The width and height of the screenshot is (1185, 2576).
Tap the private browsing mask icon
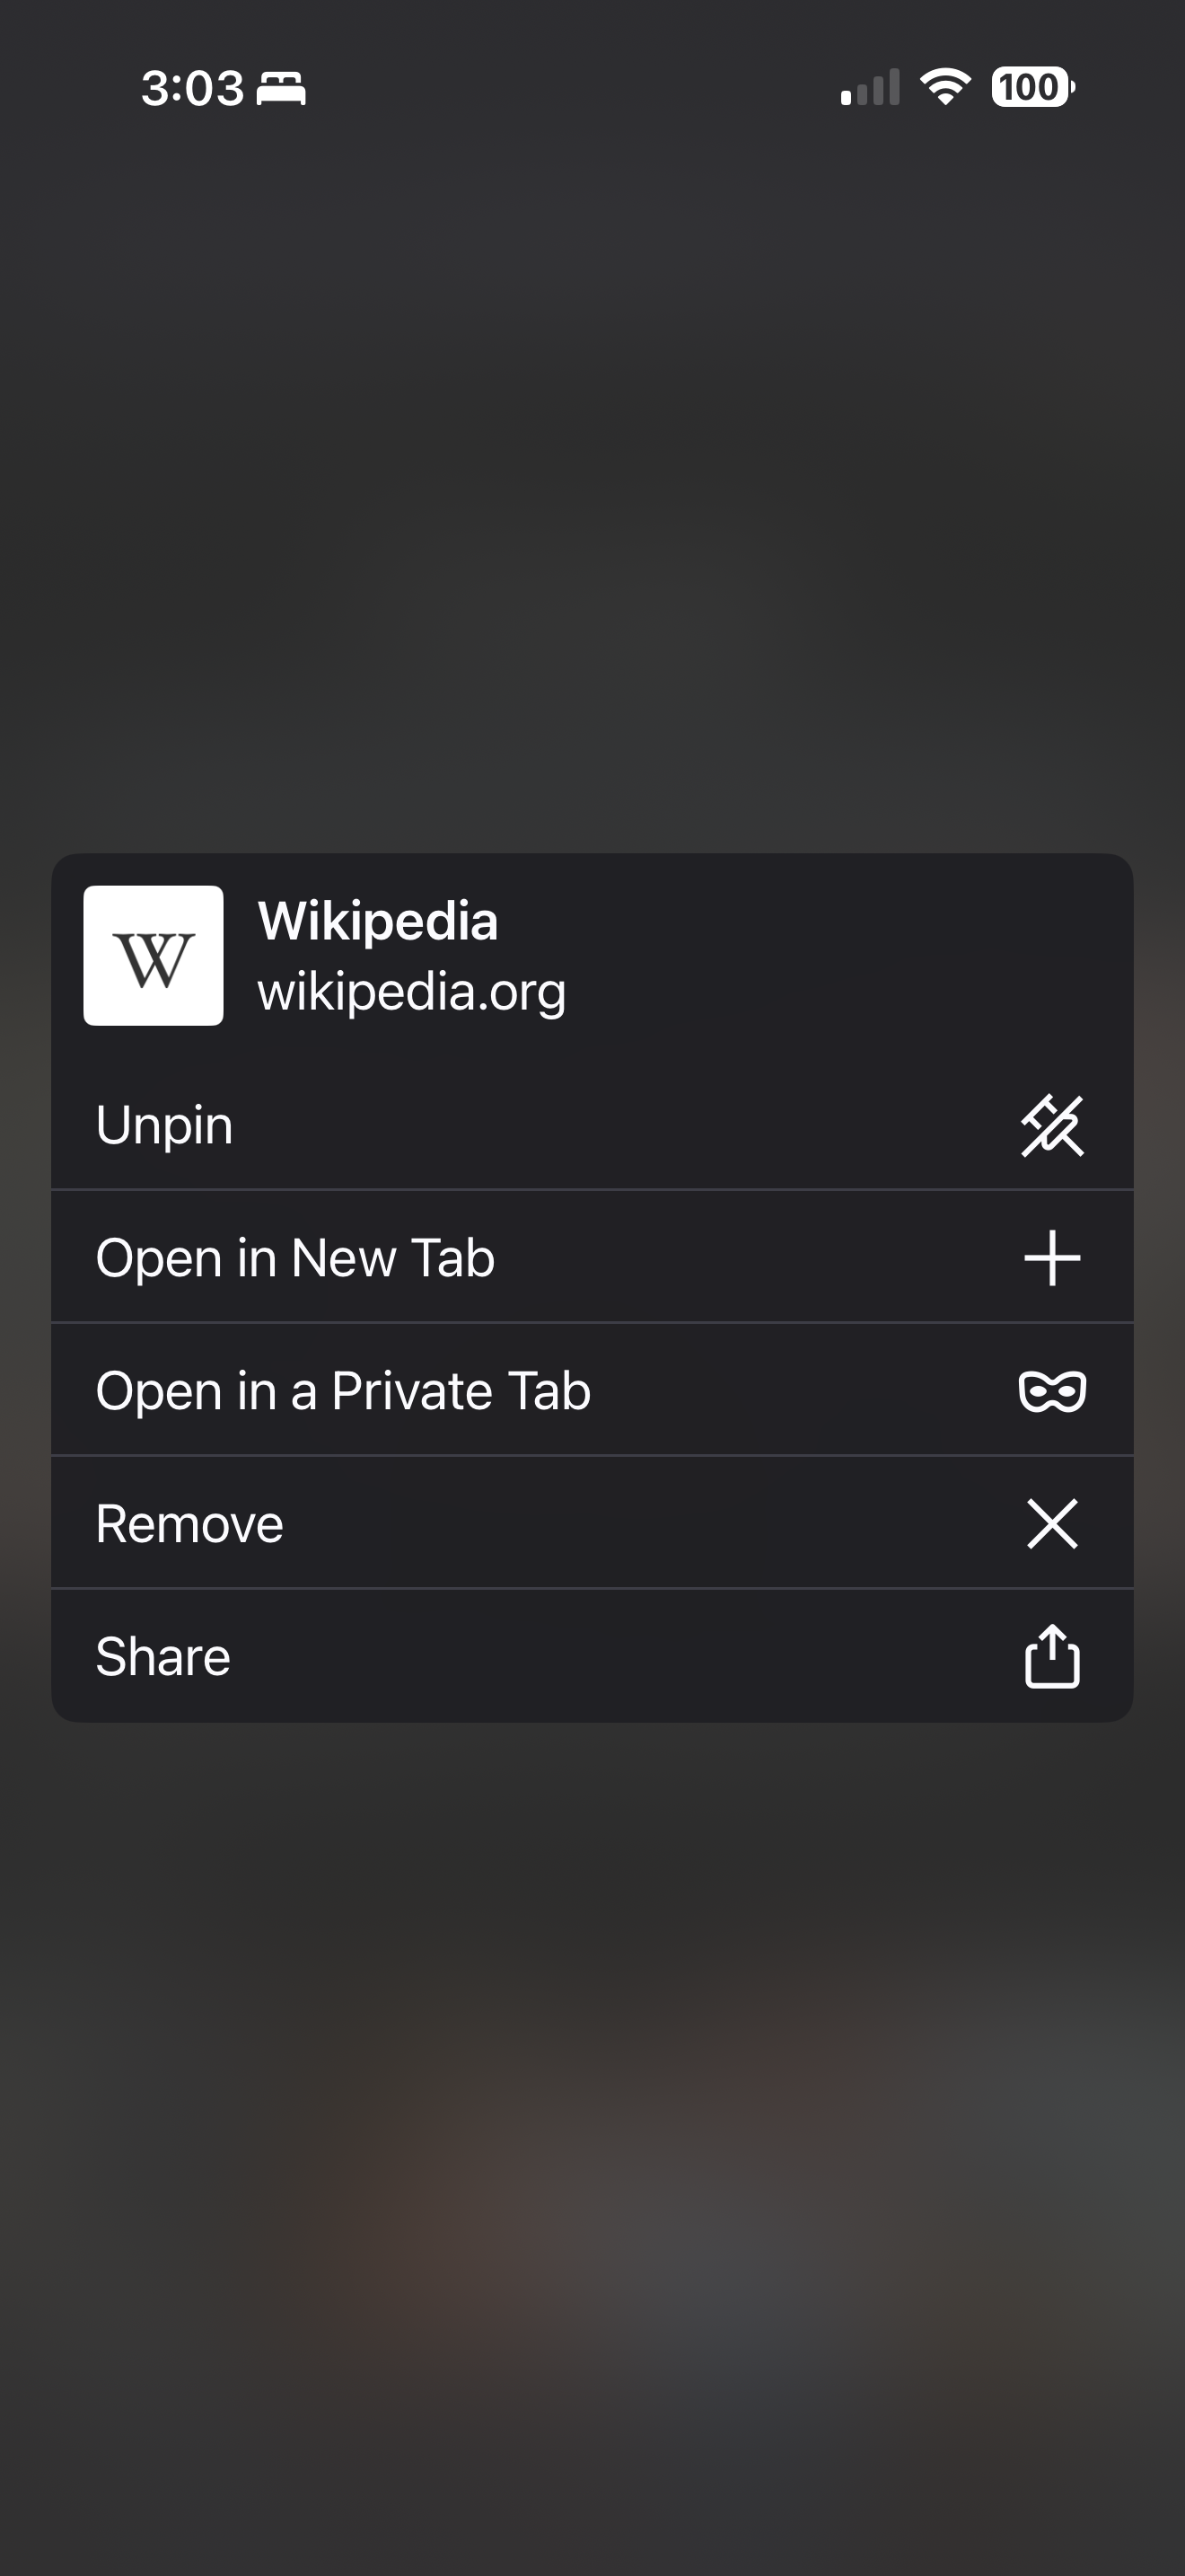(1052, 1391)
